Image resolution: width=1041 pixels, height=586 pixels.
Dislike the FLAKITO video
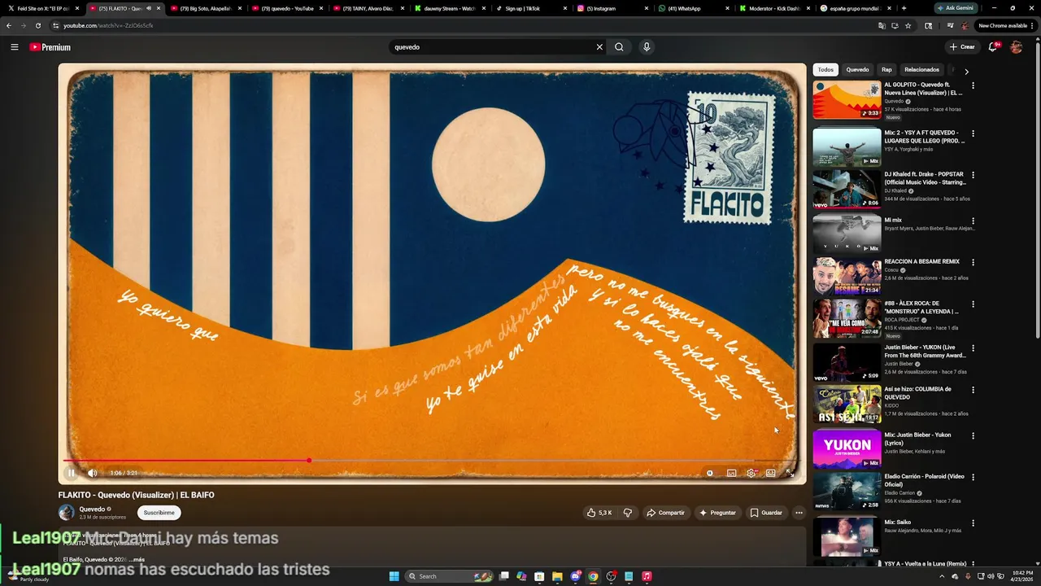pos(627,513)
